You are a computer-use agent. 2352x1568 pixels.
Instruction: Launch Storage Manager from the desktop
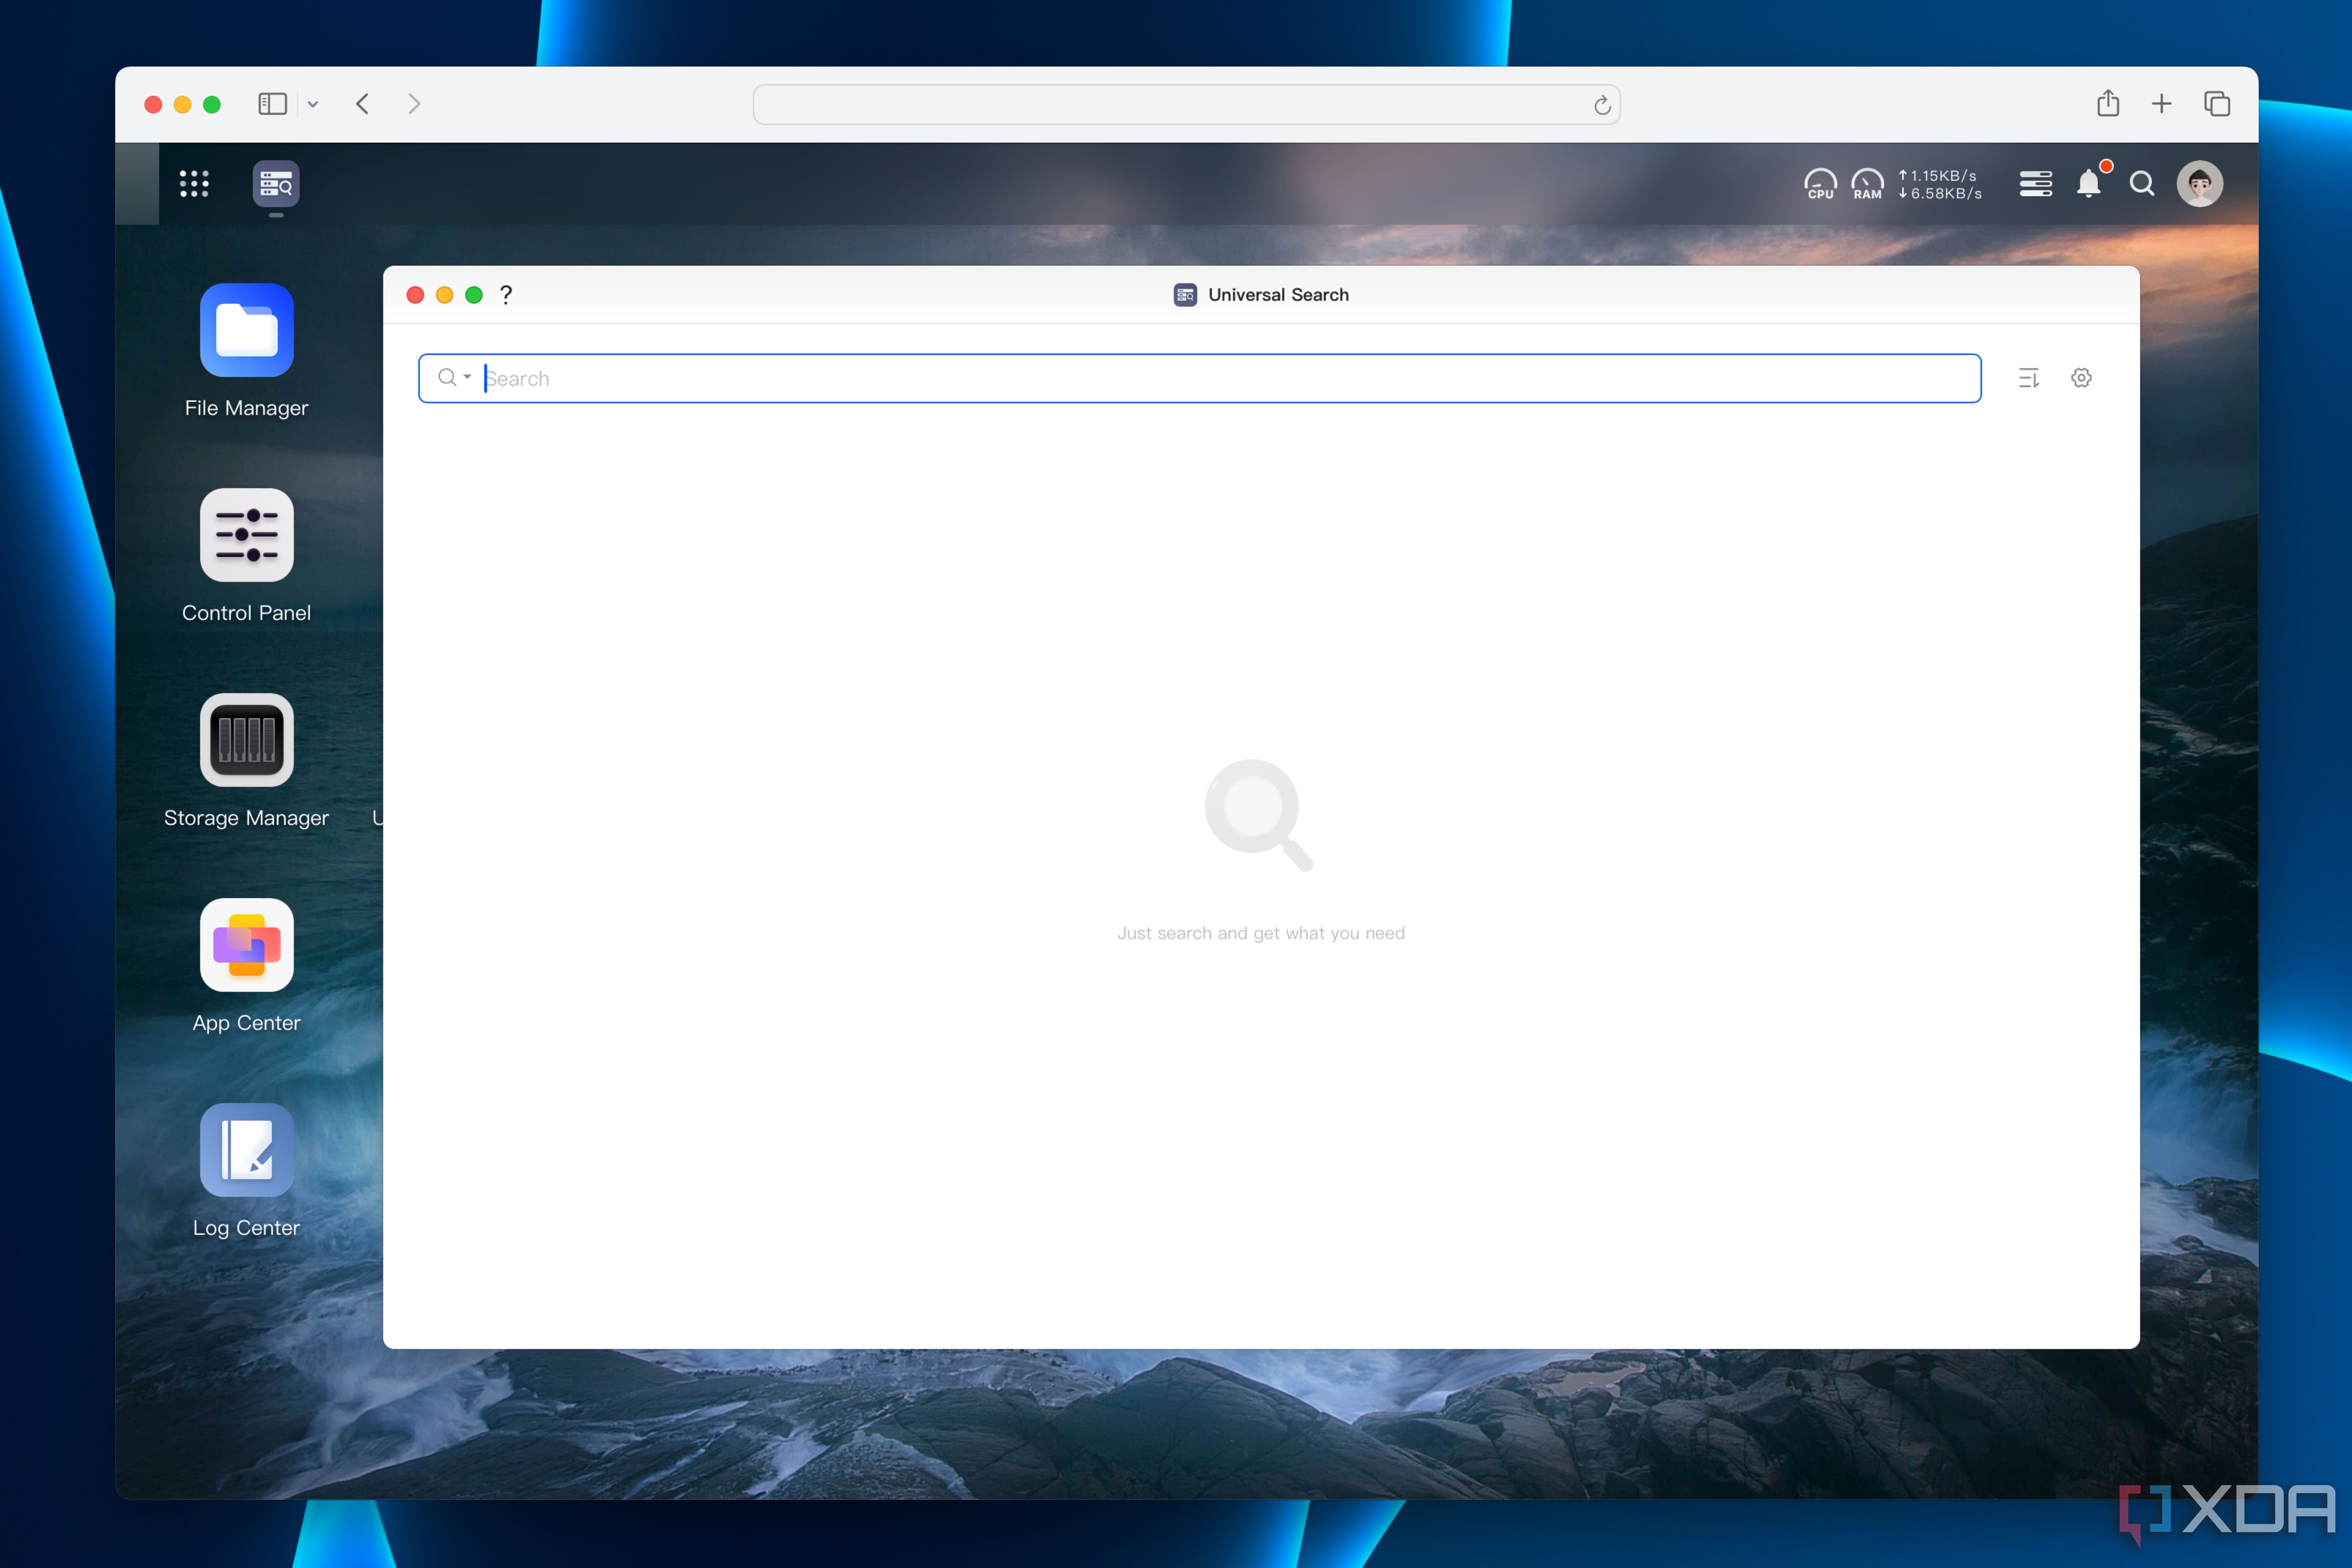[x=246, y=740]
